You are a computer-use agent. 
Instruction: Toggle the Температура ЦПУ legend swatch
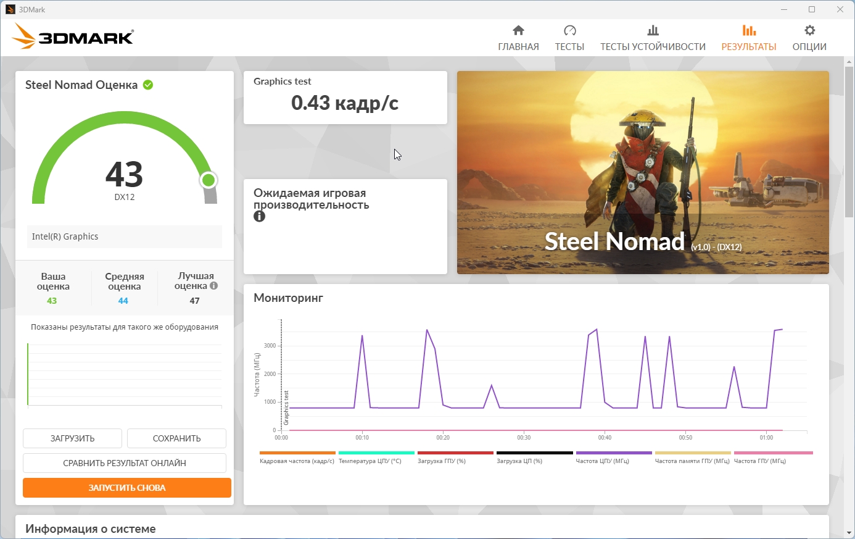pyautogui.click(x=376, y=453)
